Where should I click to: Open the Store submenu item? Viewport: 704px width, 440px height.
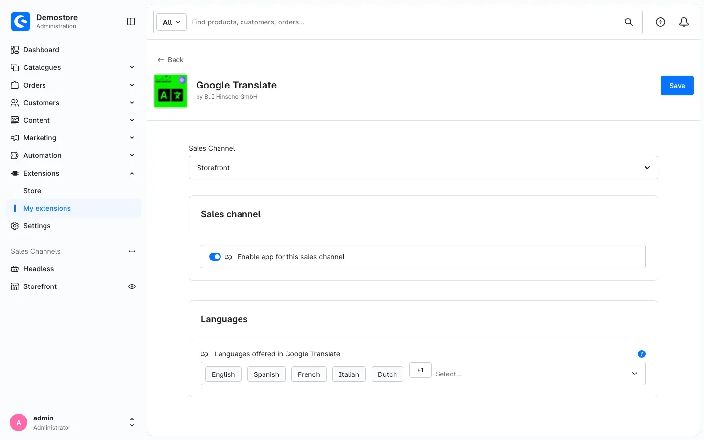pos(32,191)
